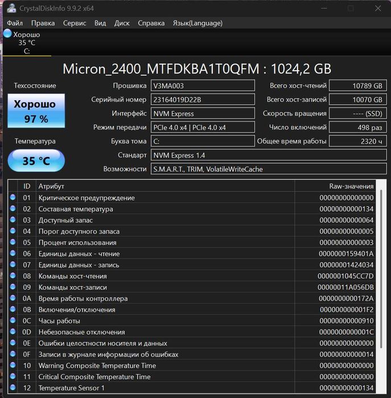
Task: Select the Критическое предупреждение attribute text
Action: tap(87, 198)
